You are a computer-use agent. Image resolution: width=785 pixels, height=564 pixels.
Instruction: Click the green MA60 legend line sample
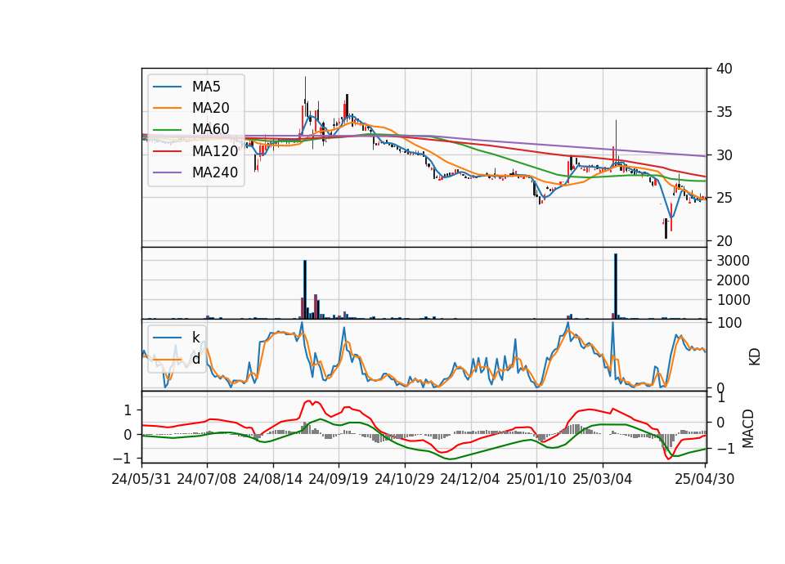167,129
